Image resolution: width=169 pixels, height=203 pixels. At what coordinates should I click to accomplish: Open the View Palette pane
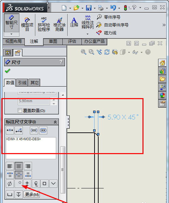pos(162,87)
